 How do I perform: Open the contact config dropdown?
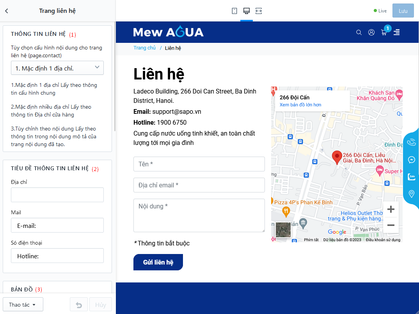coord(57,68)
